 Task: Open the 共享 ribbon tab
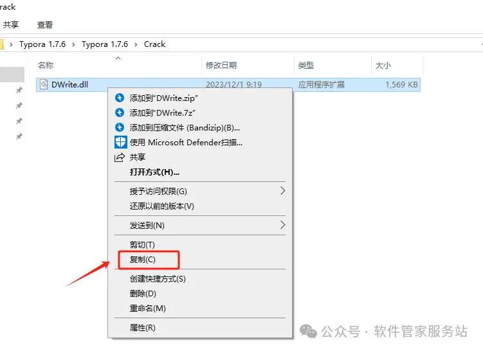pos(11,24)
